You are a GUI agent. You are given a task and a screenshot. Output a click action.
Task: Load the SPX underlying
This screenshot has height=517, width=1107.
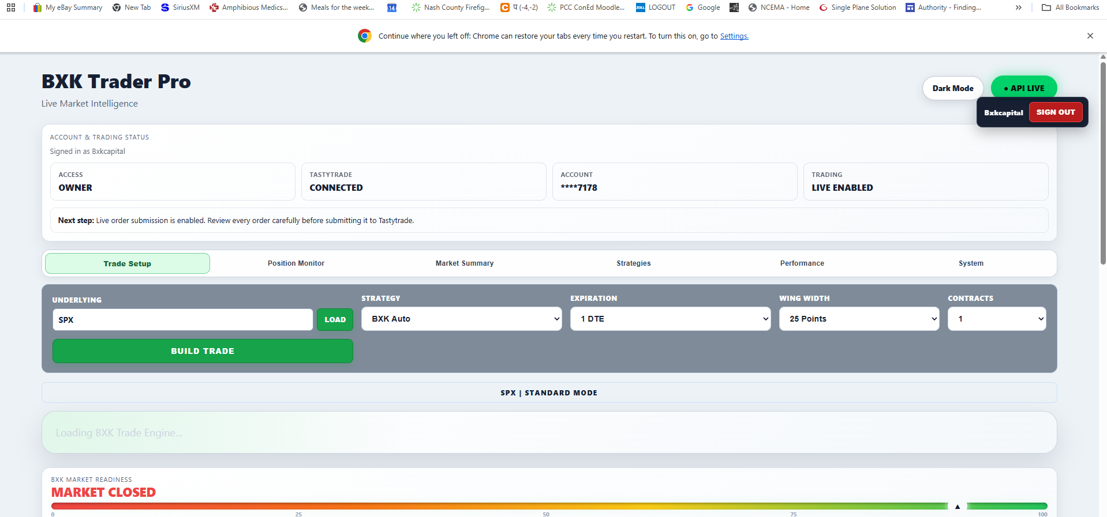(x=335, y=319)
